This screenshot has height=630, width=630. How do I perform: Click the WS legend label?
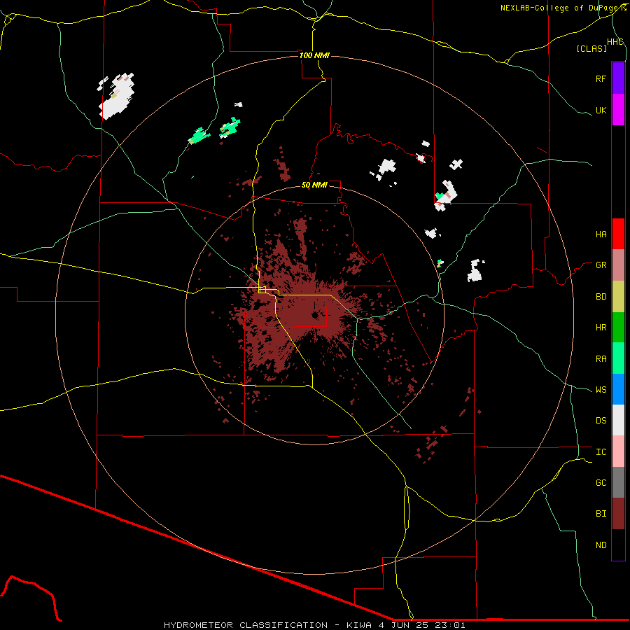(x=601, y=390)
